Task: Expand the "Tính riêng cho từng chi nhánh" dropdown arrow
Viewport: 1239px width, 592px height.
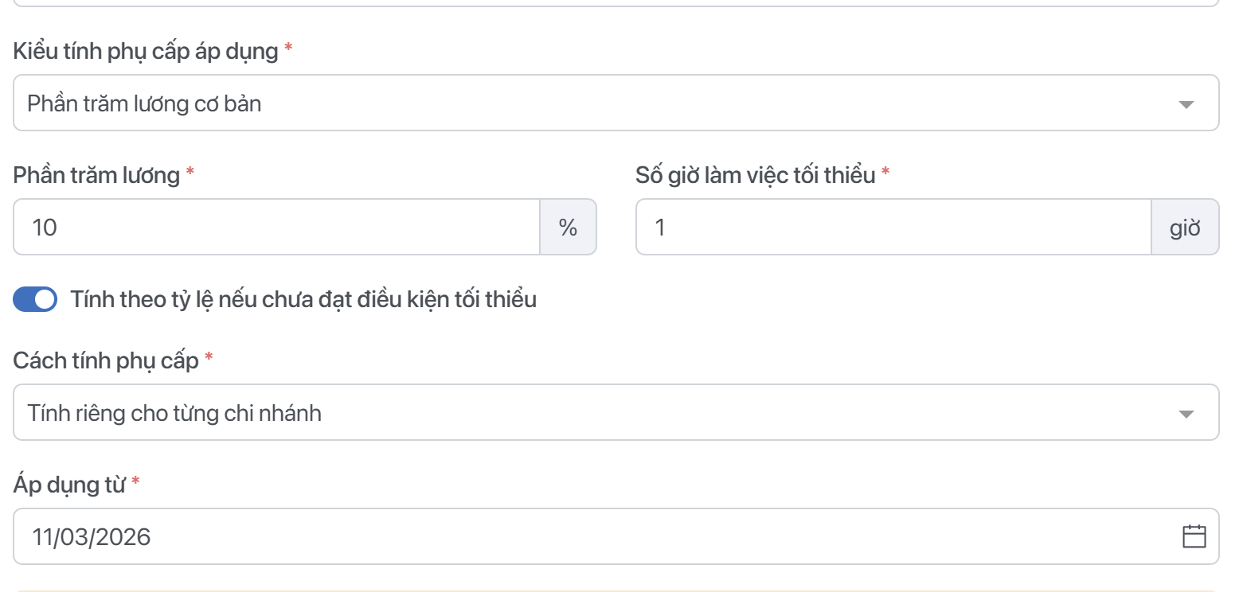Action: 1186,414
